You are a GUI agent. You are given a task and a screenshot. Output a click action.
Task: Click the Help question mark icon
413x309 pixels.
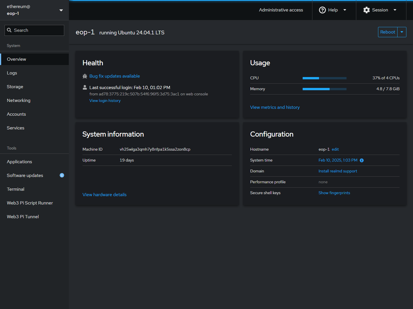pyautogui.click(x=322, y=10)
